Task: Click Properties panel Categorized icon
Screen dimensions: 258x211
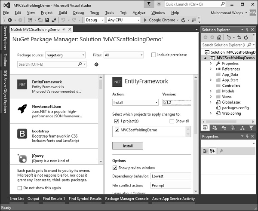Action: [x=205, y=151]
